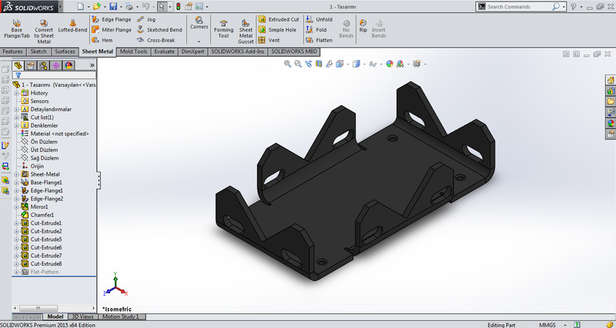Switch to the Sketch tab

pos(38,52)
